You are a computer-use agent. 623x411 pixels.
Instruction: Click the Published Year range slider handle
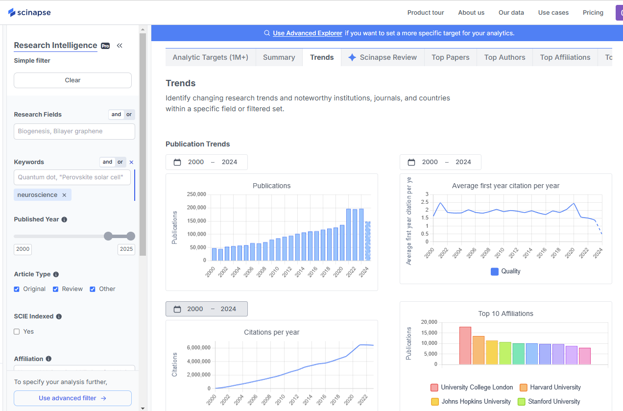[x=107, y=236]
